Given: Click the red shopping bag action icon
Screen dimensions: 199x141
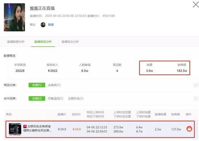Looking at the screenshot, I should 189,129.
